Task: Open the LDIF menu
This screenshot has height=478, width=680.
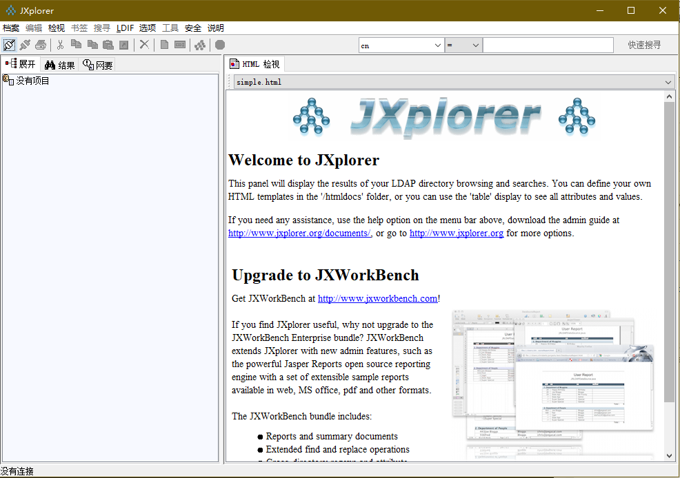Action: pos(125,28)
